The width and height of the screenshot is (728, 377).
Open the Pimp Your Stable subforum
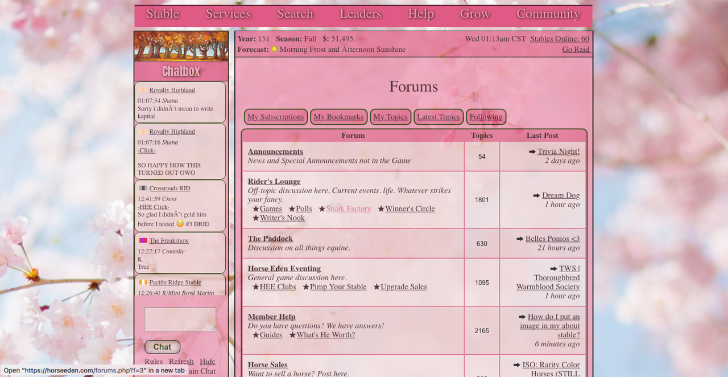[338, 287]
